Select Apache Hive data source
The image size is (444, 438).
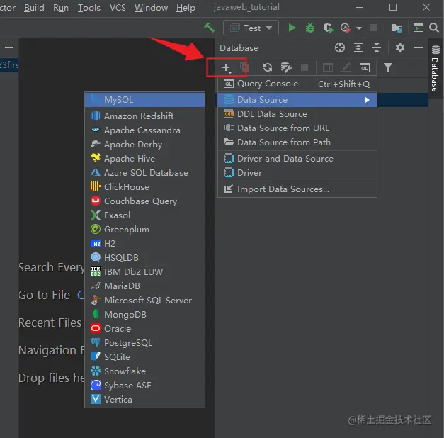click(x=144, y=159)
